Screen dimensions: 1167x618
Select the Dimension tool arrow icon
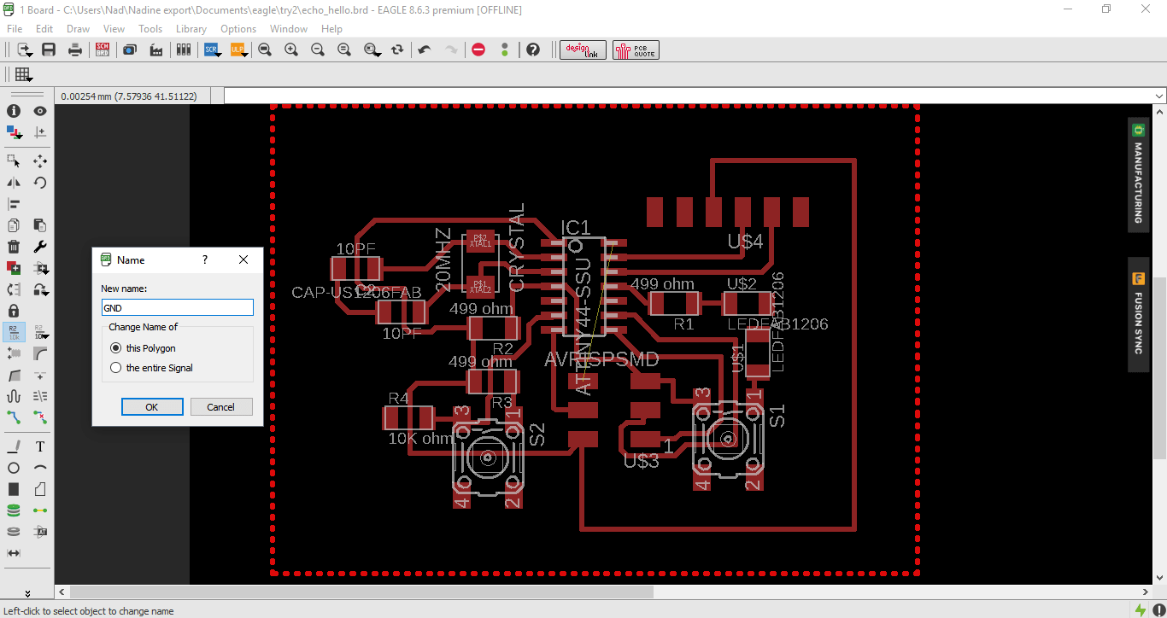click(14, 553)
